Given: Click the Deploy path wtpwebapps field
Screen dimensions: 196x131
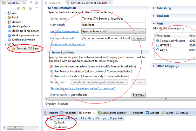Looking at the screenshot, I should 99,95.
